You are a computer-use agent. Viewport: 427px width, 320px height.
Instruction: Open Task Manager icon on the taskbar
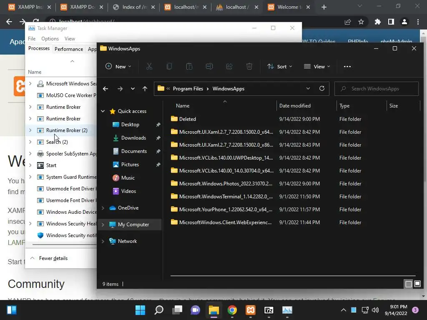[x=287, y=310]
